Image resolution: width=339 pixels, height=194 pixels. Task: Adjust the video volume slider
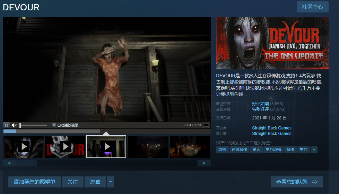[33, 125]
